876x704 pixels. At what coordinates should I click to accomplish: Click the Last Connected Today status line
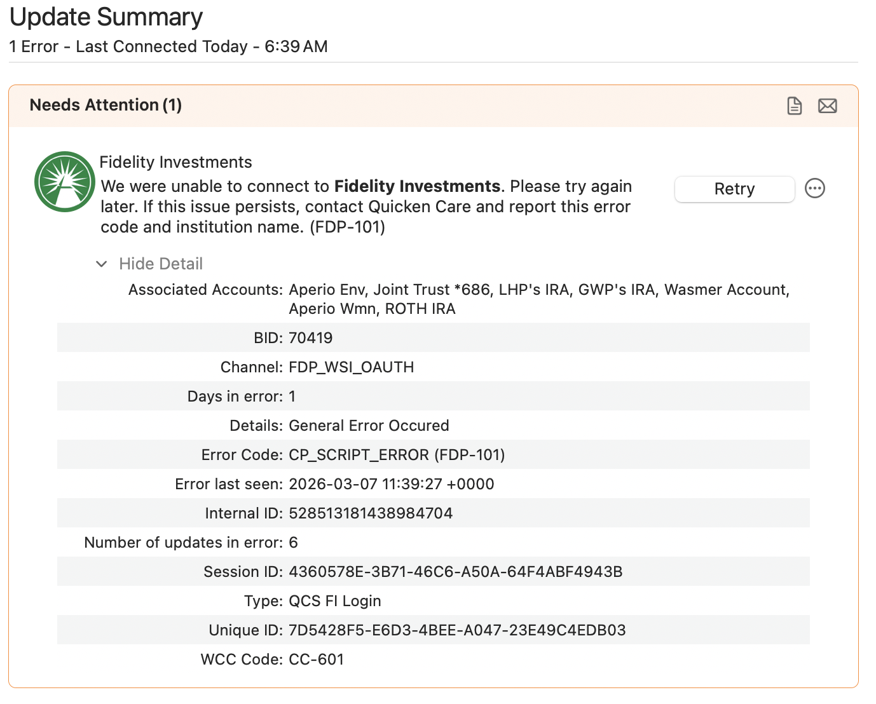tap(168, 46)
